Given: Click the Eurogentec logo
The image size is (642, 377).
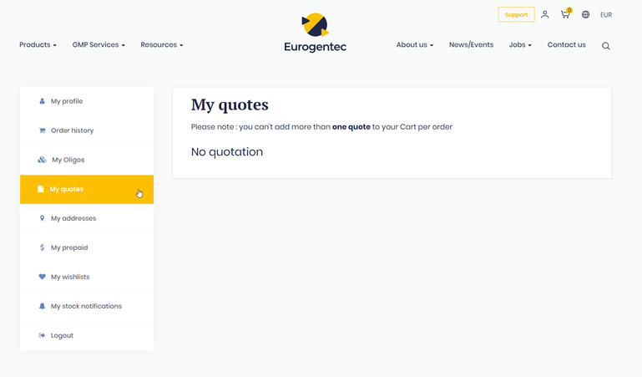Looking at the screenshot, I should click(315, 33).
